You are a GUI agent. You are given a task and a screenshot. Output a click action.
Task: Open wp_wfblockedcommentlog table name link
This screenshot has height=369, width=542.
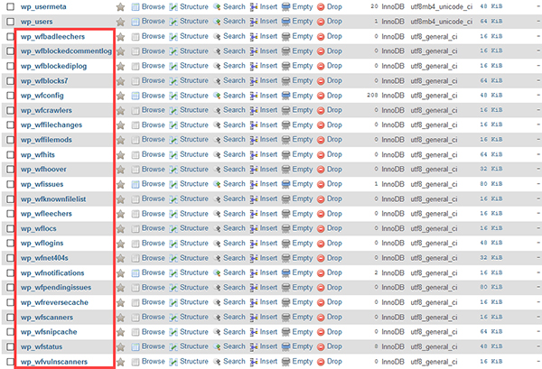click(66, 51)
